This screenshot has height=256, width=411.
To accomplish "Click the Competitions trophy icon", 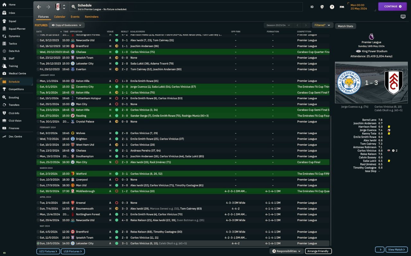I will (x=4, y=89).
